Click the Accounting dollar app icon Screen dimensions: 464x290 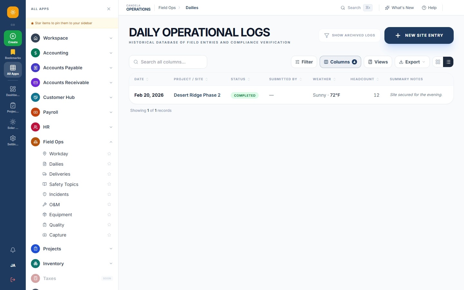[x=35, y=53]
